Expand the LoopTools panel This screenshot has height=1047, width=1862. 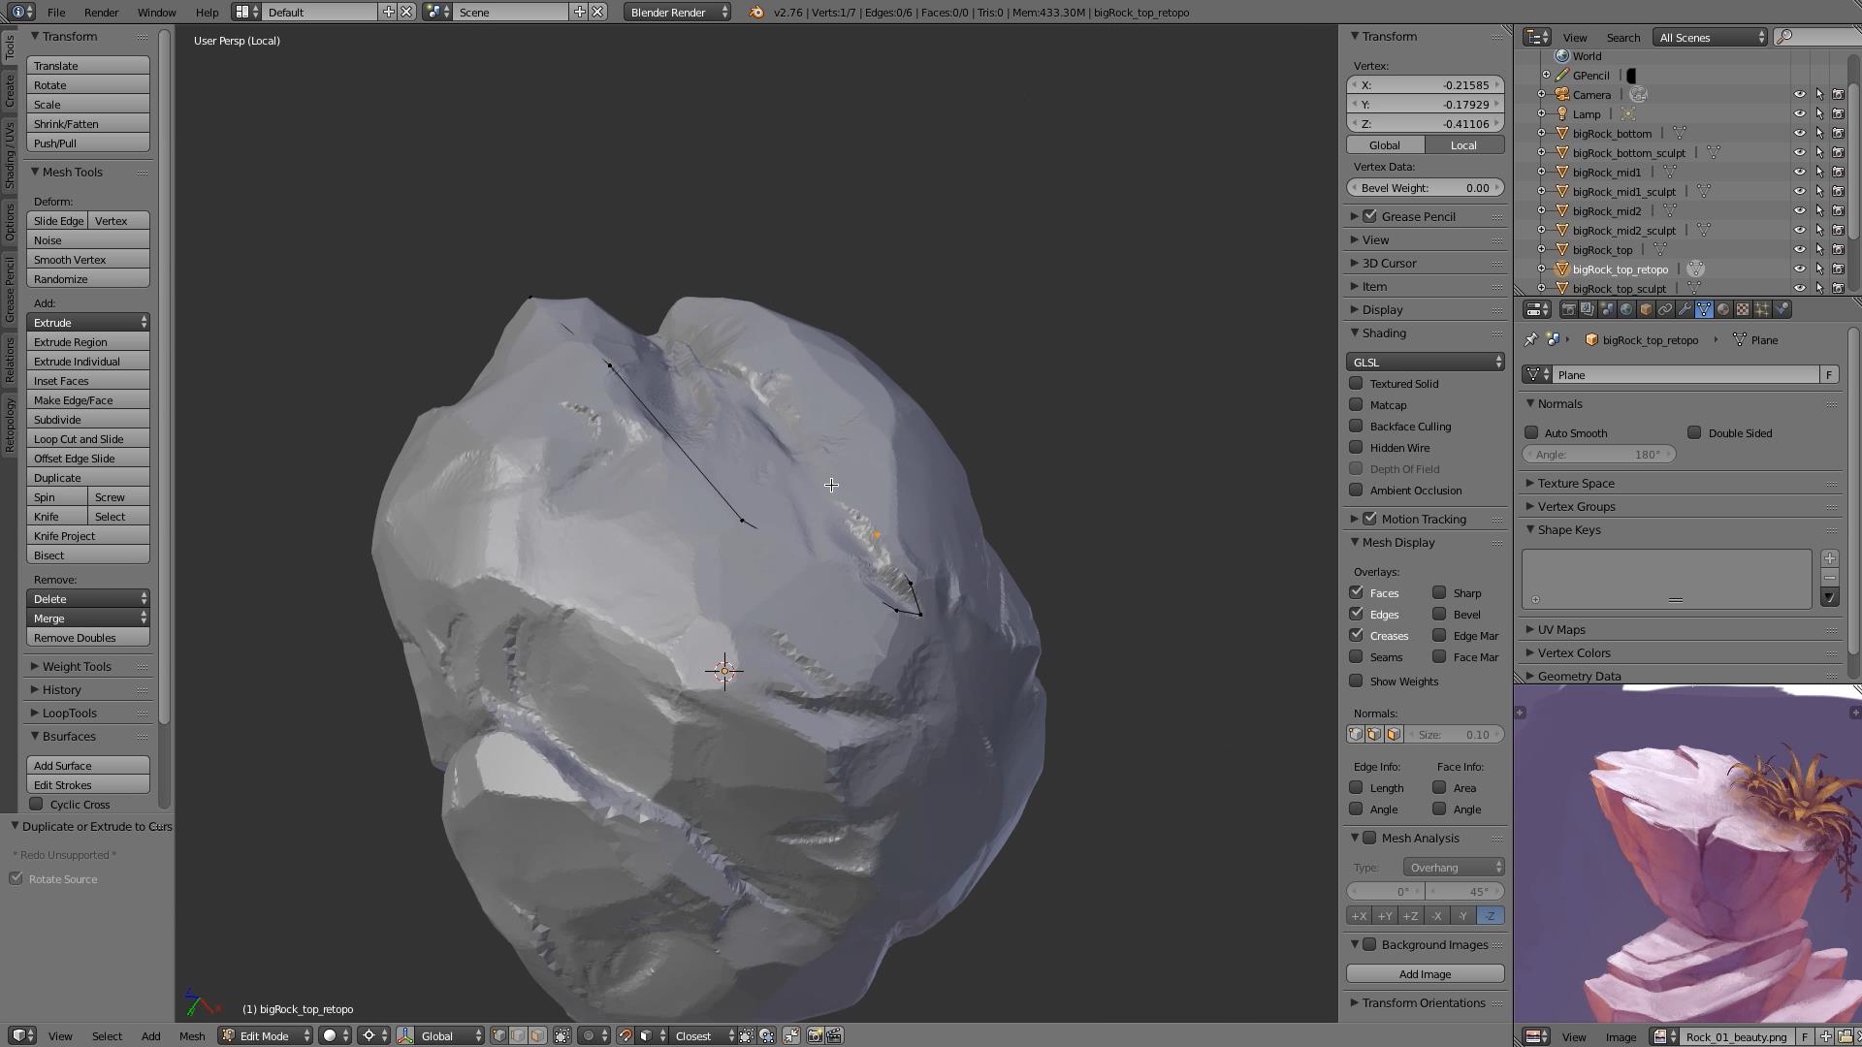[70, 713]
